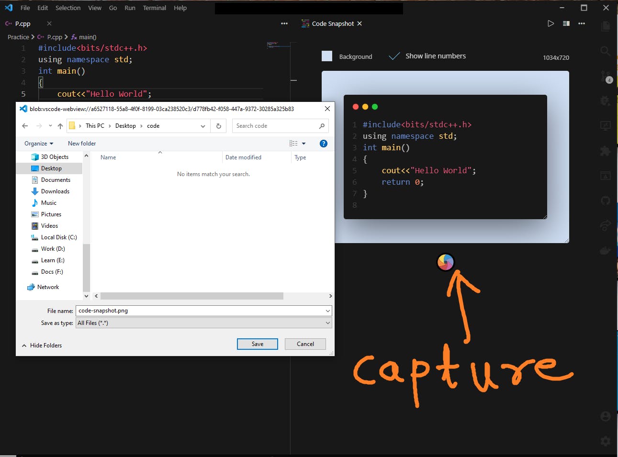Refresh the code folder in the save dialog

point(219,126)
